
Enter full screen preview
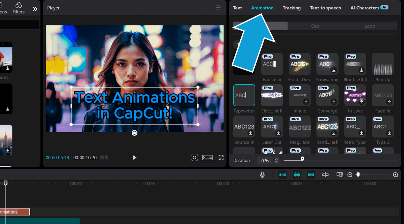[221, 157]
